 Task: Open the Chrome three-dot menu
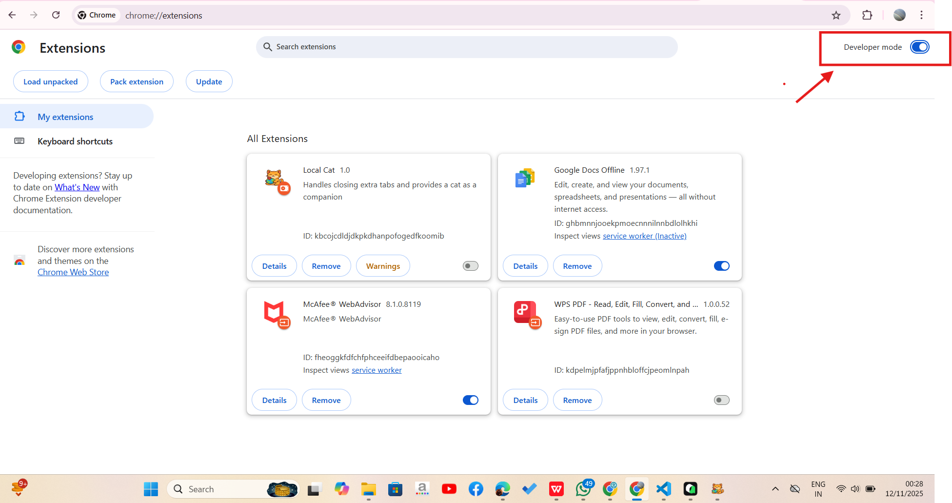[x=921, y=15]
